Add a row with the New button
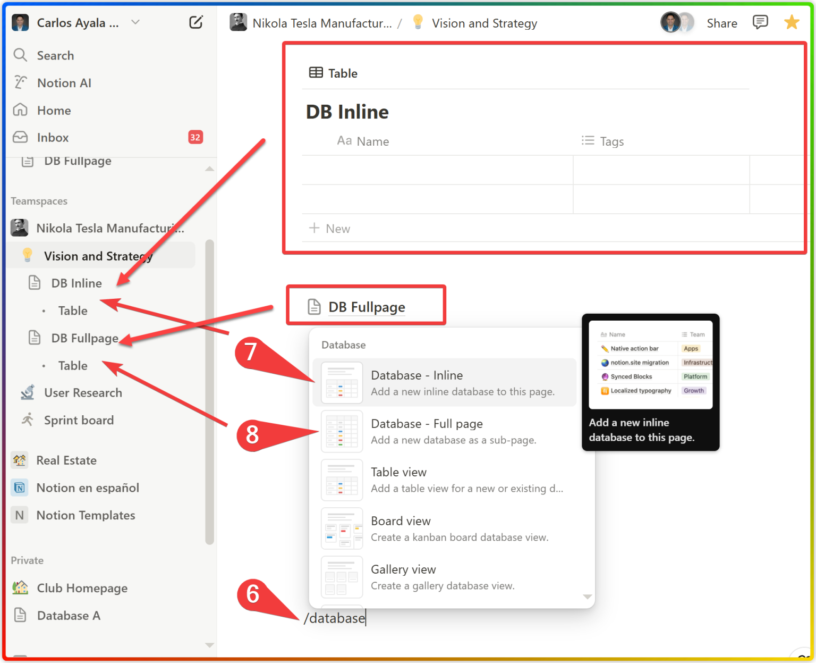Image resolution: width=816 pixels, height=663 pixels. point(330,228)
